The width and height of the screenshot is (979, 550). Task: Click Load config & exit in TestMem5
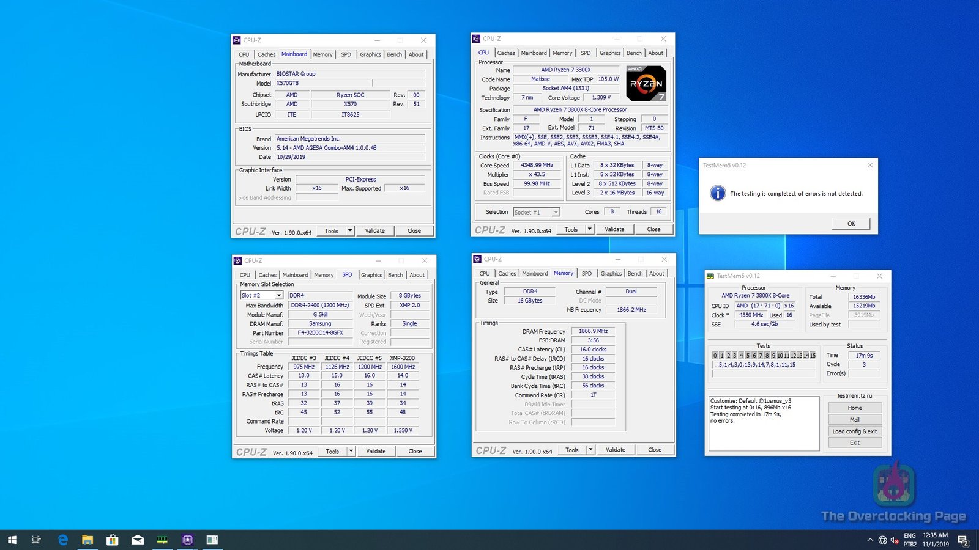[854, 431]
